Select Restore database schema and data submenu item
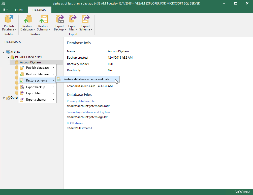The image size is (253, 195). pyautogui.click(x=88, y=79)
